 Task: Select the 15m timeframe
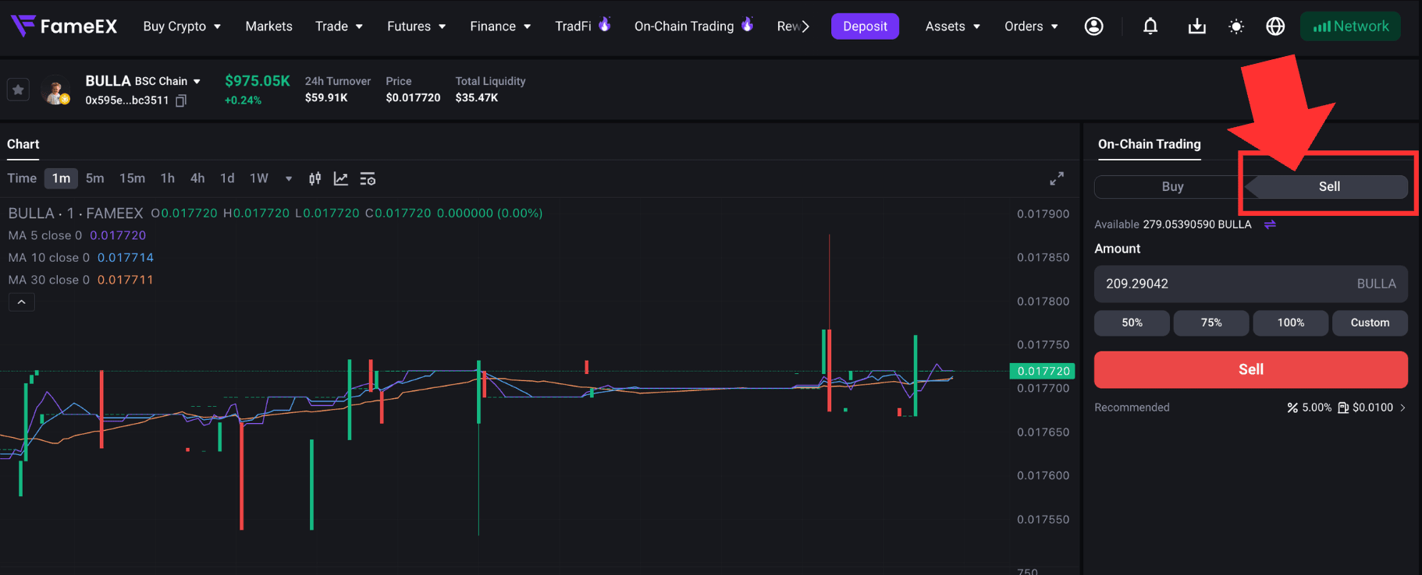[x=132, y=178]
